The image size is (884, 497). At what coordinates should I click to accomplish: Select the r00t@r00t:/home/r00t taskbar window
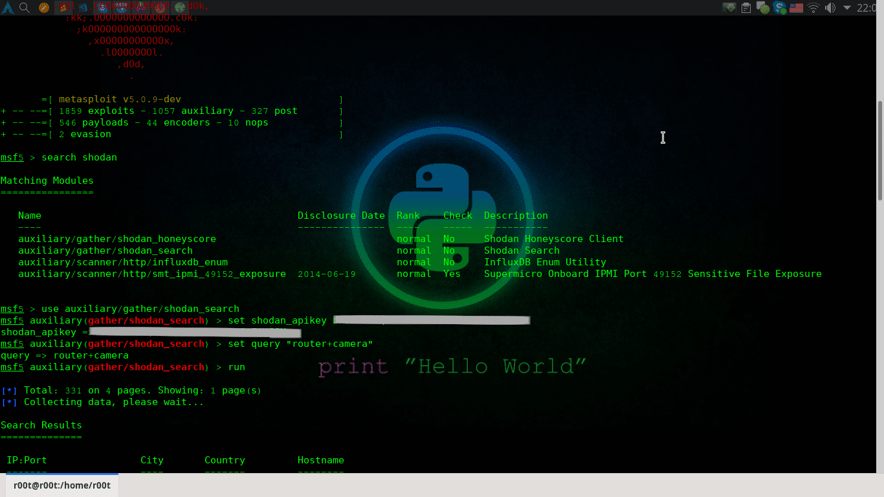tap(62, 485)
